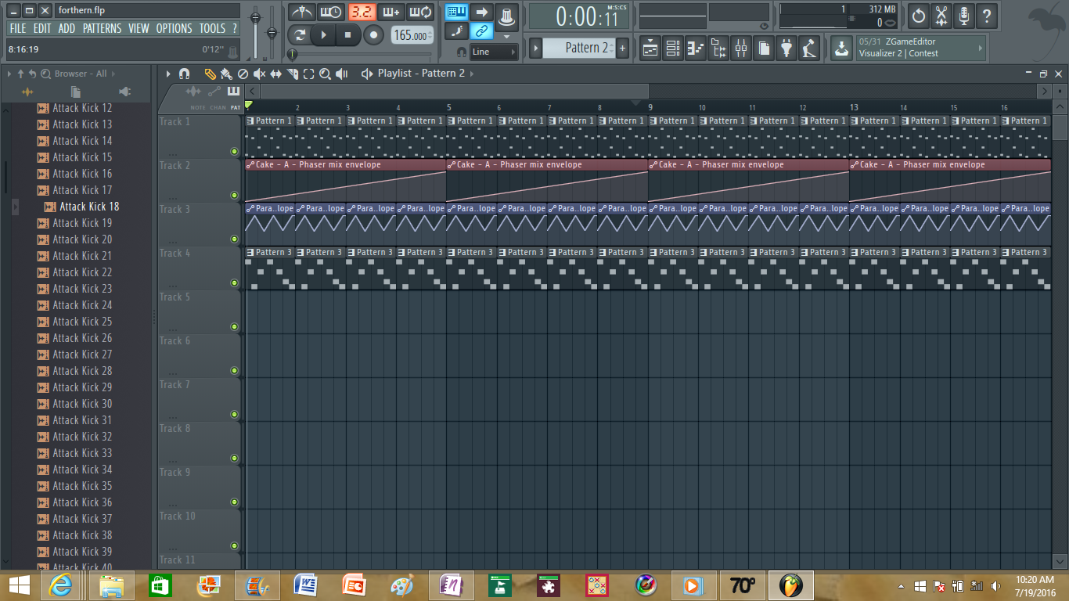Open the Plugin picker plug icon
1069x601 pixels.
coord(786,49)
